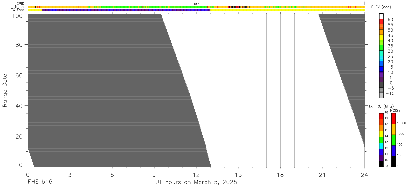Viewport: 410px width, 189px height.
Task: Click ELEV colorbar label 35
Action: coord(390,46)
